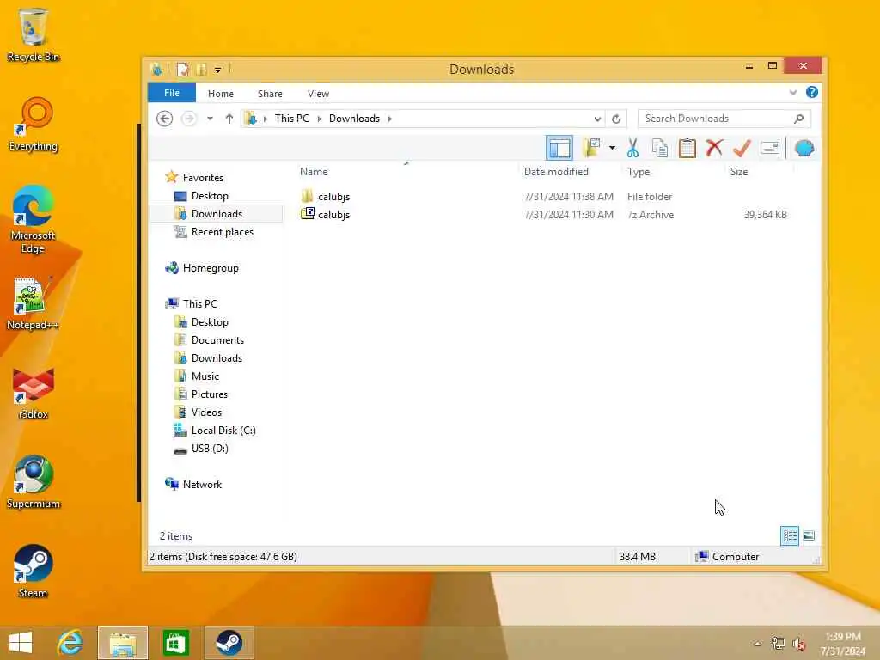
Task: Open Local Disk (C:)
Action: [223, 430]
